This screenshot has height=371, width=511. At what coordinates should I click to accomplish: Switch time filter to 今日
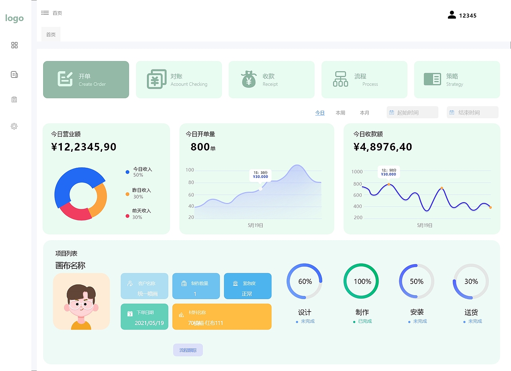(320, 113)
